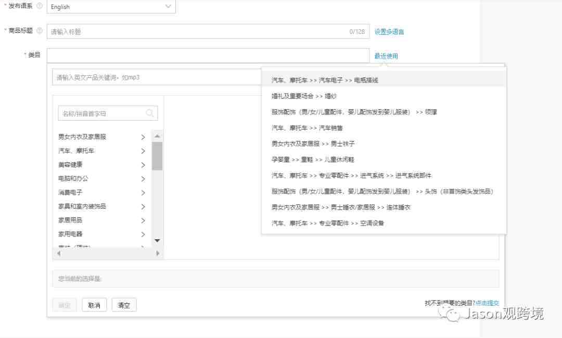Expand the 男女内衣及家居服 category
The image size is (562, 338).
143,137
